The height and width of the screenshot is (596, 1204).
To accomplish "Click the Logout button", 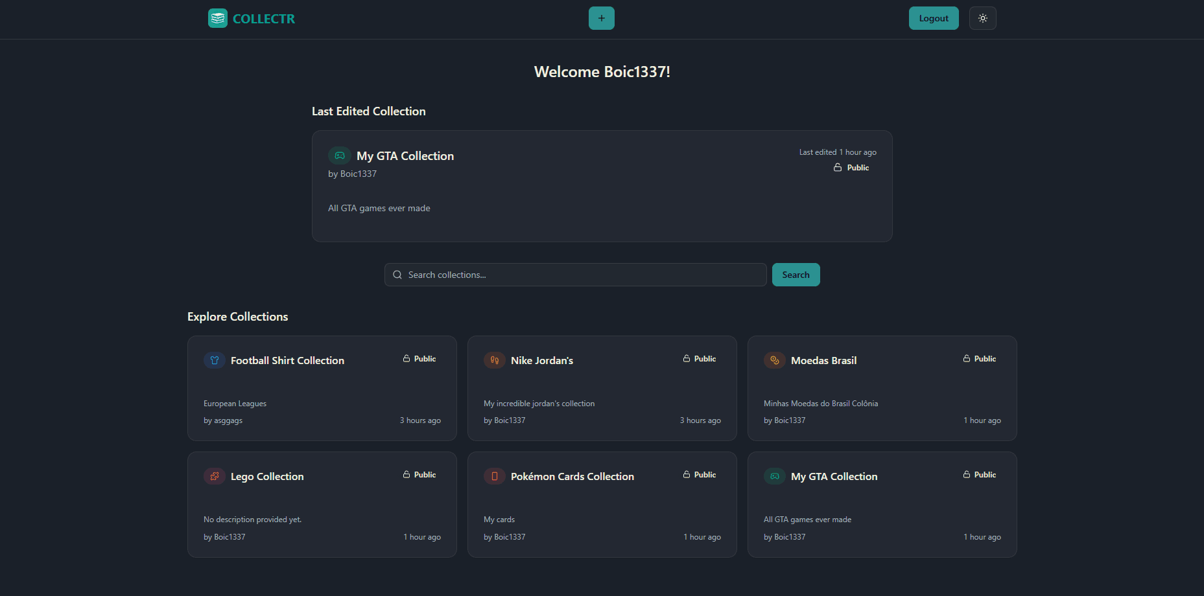I will [x=933, y=18].
